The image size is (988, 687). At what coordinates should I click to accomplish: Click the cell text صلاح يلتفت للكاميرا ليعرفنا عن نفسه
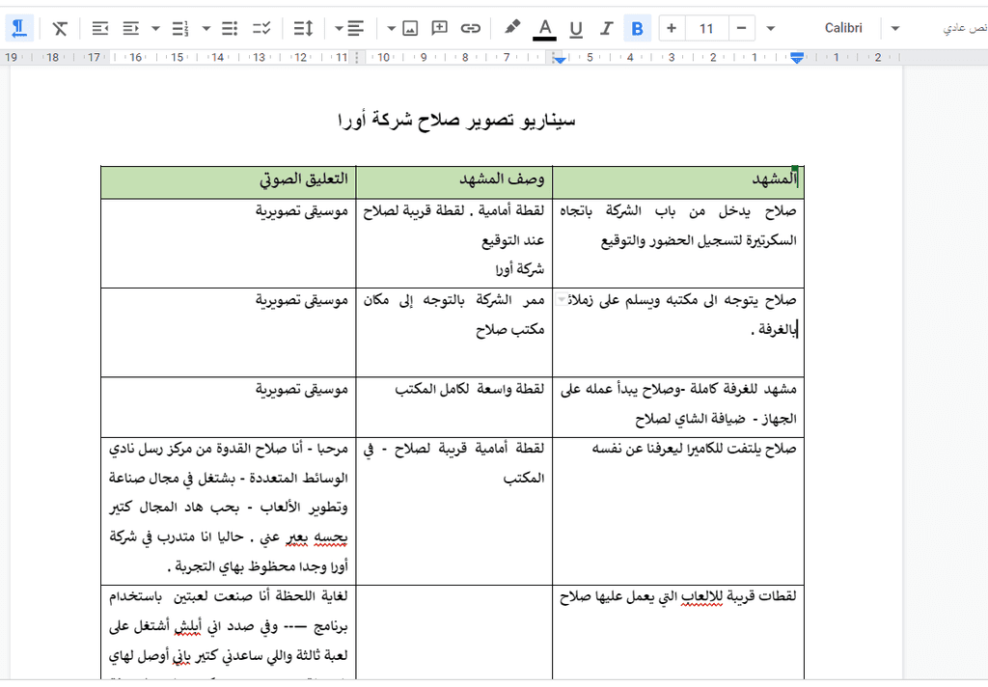(x=694, y=449)
